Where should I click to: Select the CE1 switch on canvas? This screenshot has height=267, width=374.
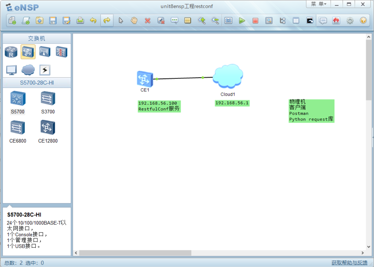coord(145,79)
